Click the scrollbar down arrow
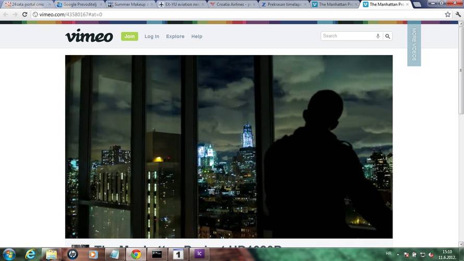 point(461,244)
